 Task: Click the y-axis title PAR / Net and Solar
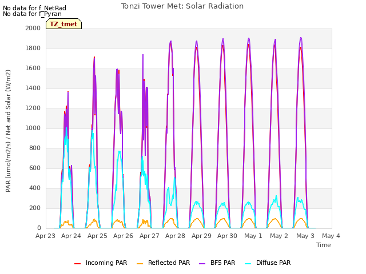pos(8,131)
